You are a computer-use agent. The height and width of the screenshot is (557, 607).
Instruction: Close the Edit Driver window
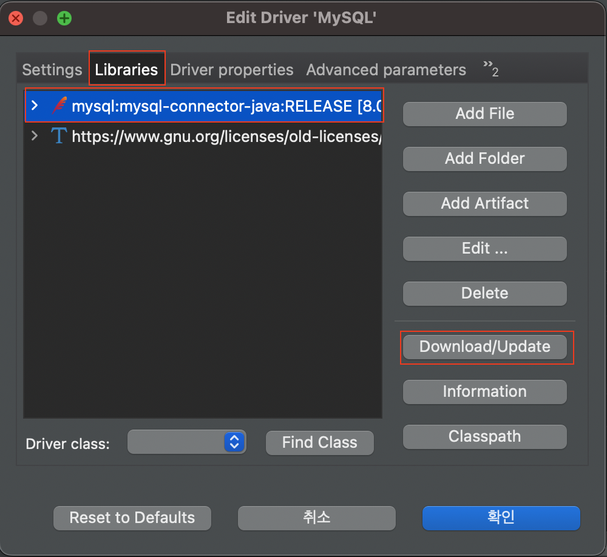coord(16,18)
